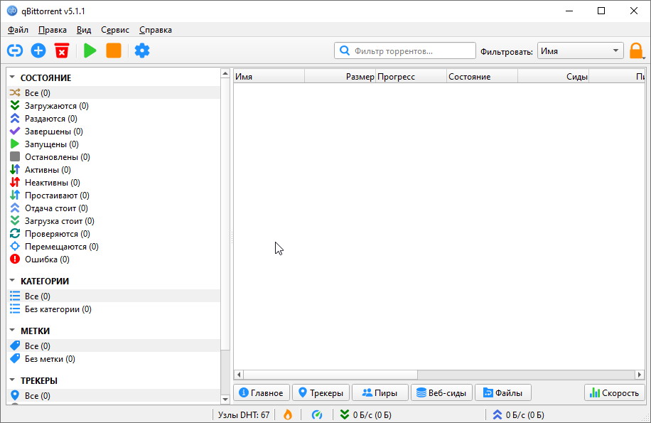Screen dimensions: 651x423
Task: Select Без категории (0) filter
Action: coord(113,309)
